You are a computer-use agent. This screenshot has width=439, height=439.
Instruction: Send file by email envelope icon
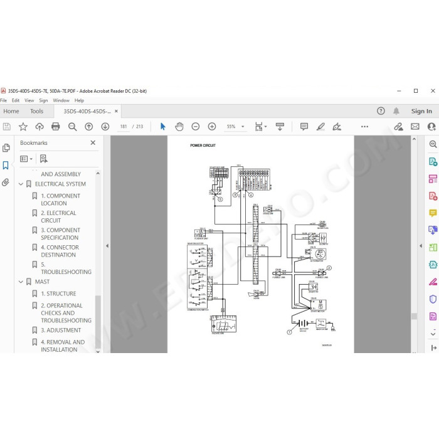pos(415,127)
